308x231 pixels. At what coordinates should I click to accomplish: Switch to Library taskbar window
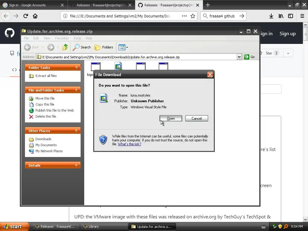click(x=104, y=226)
